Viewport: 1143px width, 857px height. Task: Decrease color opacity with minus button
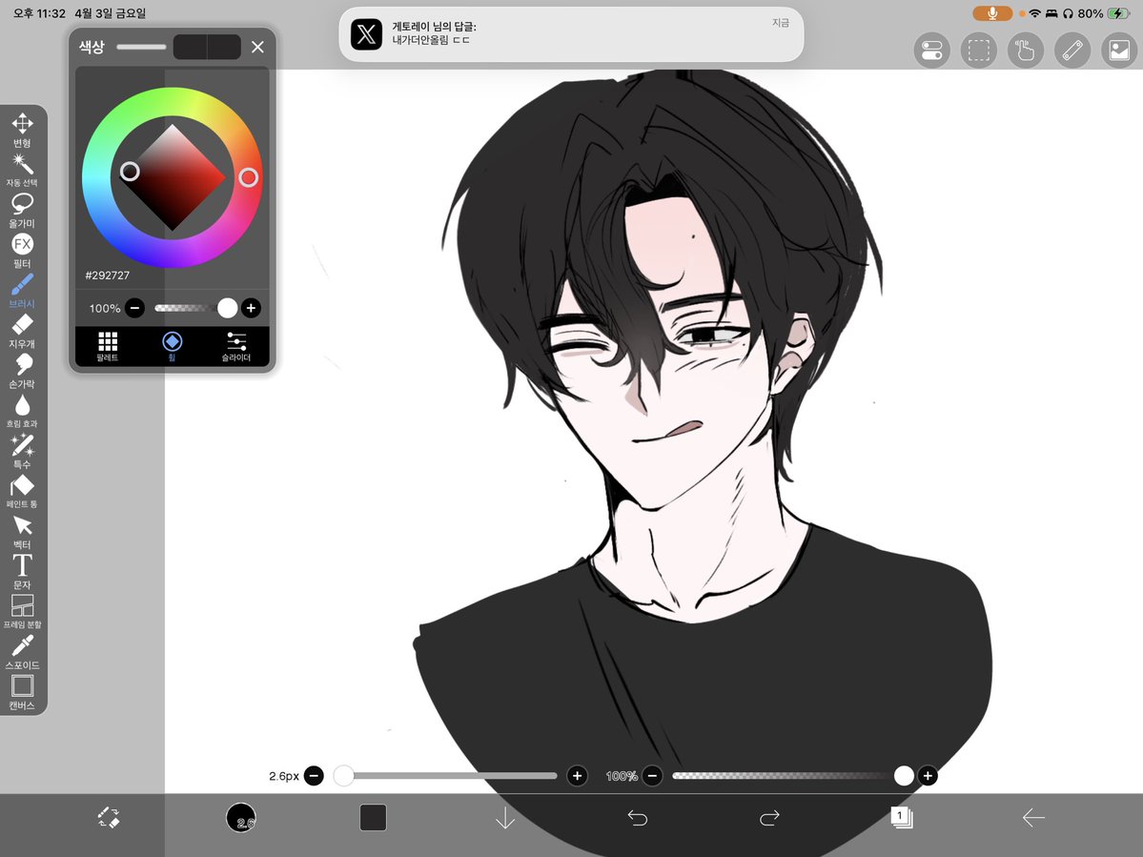pyautogui.click(x=134, y=308)
